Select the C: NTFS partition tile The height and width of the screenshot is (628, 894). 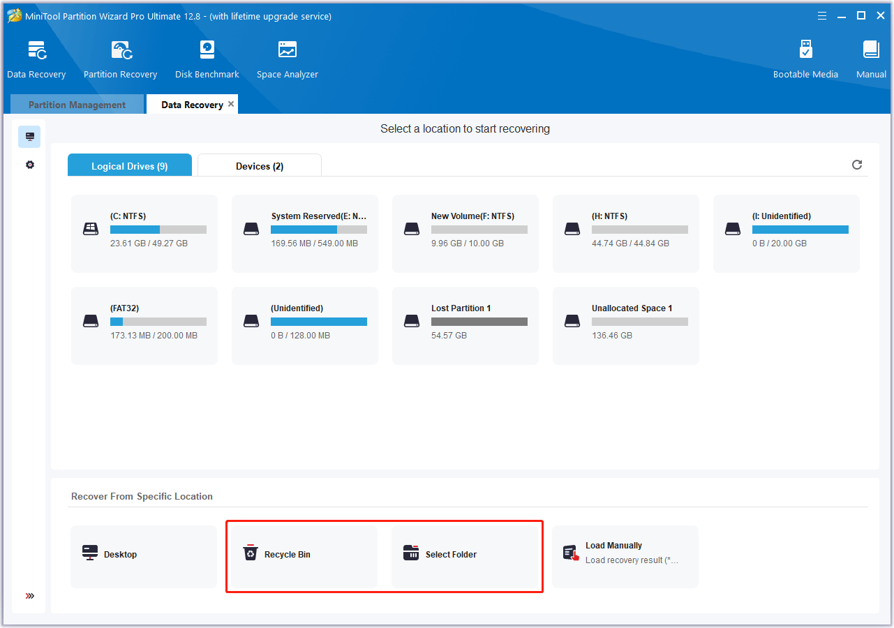click(x=143, y=233)
